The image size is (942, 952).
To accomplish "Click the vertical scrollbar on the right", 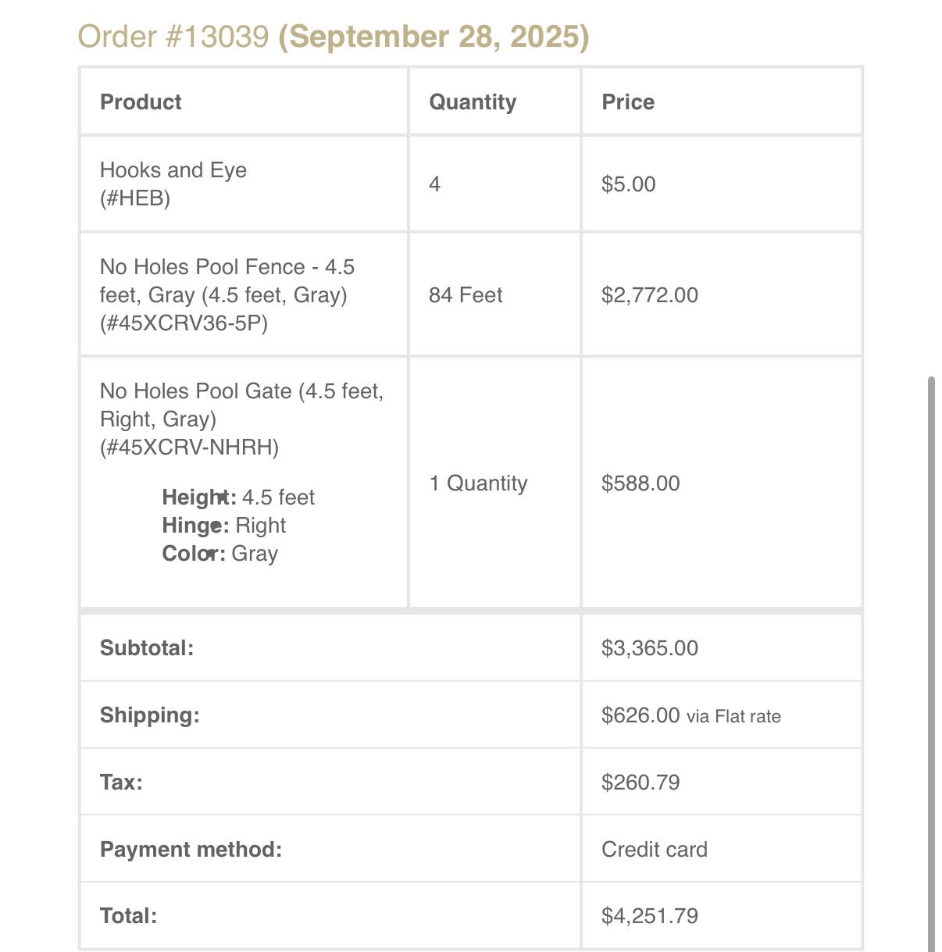I will pos(931,664).
